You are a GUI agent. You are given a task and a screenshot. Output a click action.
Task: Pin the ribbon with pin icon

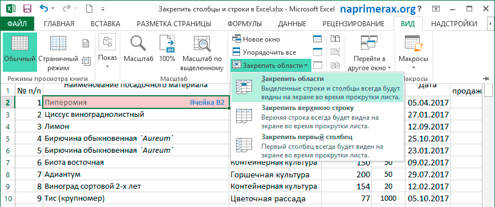pos(486,78)
